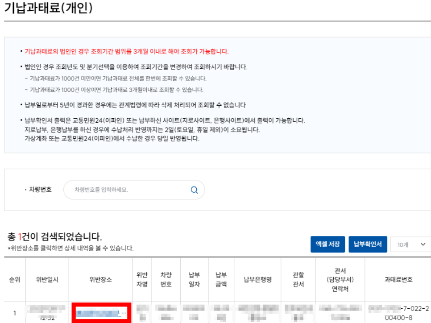Open violation location details in row 1

click(102, 314)
